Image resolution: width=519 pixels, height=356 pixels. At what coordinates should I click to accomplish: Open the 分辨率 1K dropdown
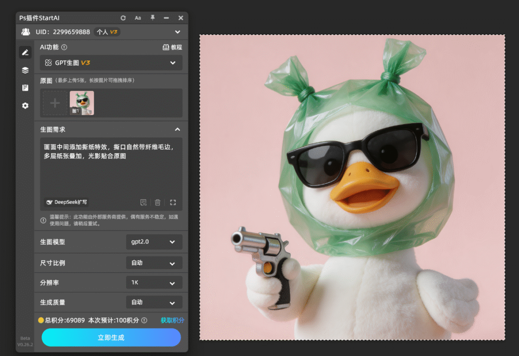[x=154, y=282]
